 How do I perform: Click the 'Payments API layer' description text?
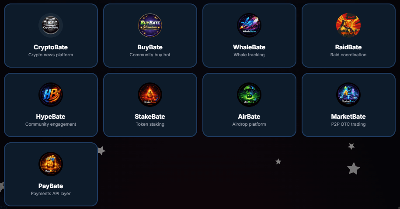click(x=51, y=194)
